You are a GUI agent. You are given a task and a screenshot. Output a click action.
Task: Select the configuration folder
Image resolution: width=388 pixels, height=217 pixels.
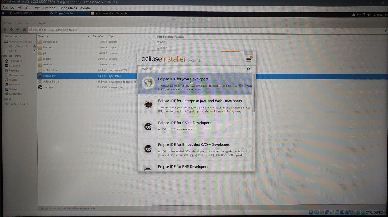click(51, 42)
